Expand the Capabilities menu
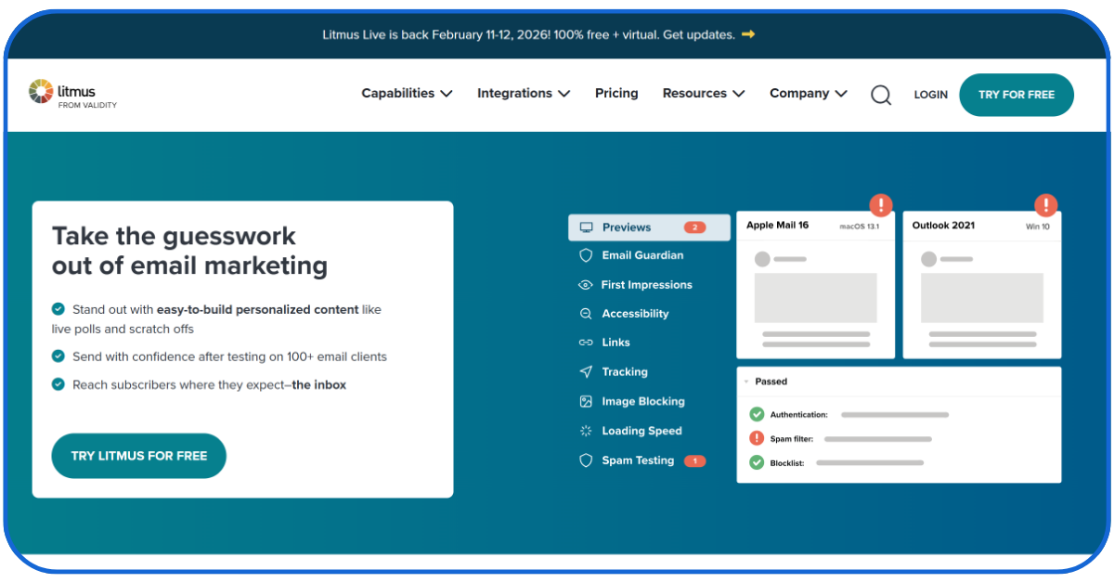This screenshot has width=1114, height=583. click(x=407, y=94)
